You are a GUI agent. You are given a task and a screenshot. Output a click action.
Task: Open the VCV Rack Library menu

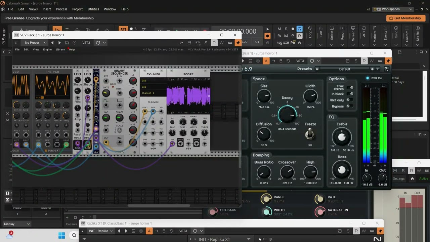pos(60,49)
